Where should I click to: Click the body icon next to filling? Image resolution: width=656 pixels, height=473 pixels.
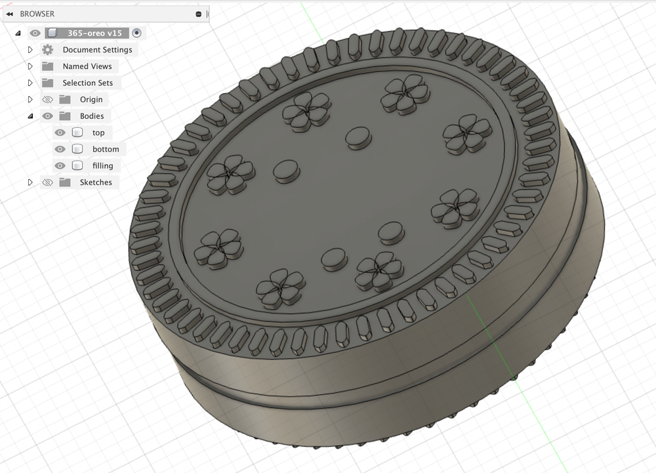[x=77, y=165]
